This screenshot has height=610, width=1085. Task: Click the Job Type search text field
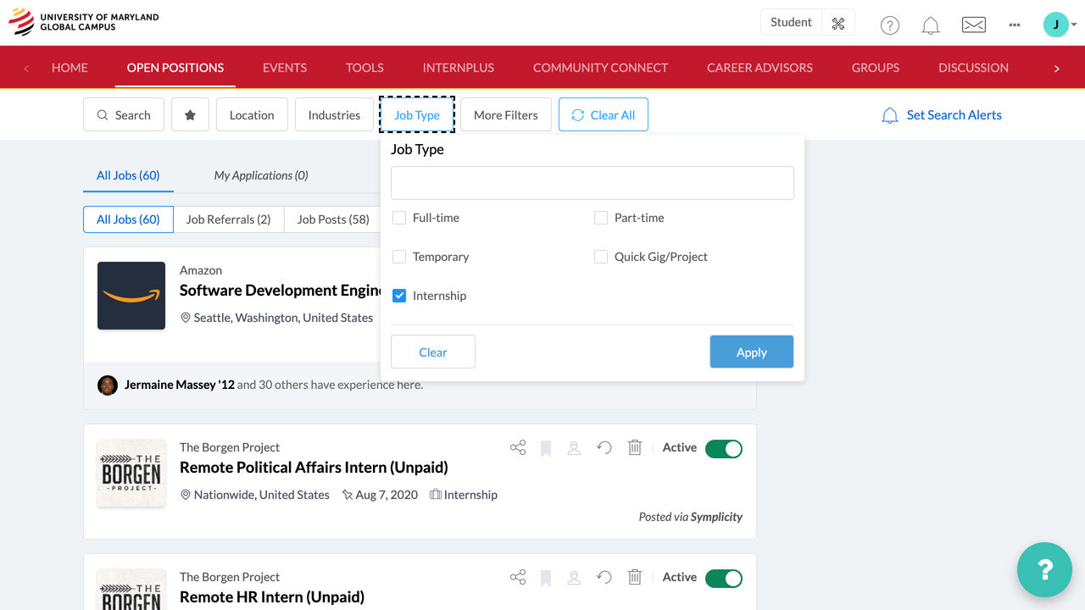(x=592, y=183)
